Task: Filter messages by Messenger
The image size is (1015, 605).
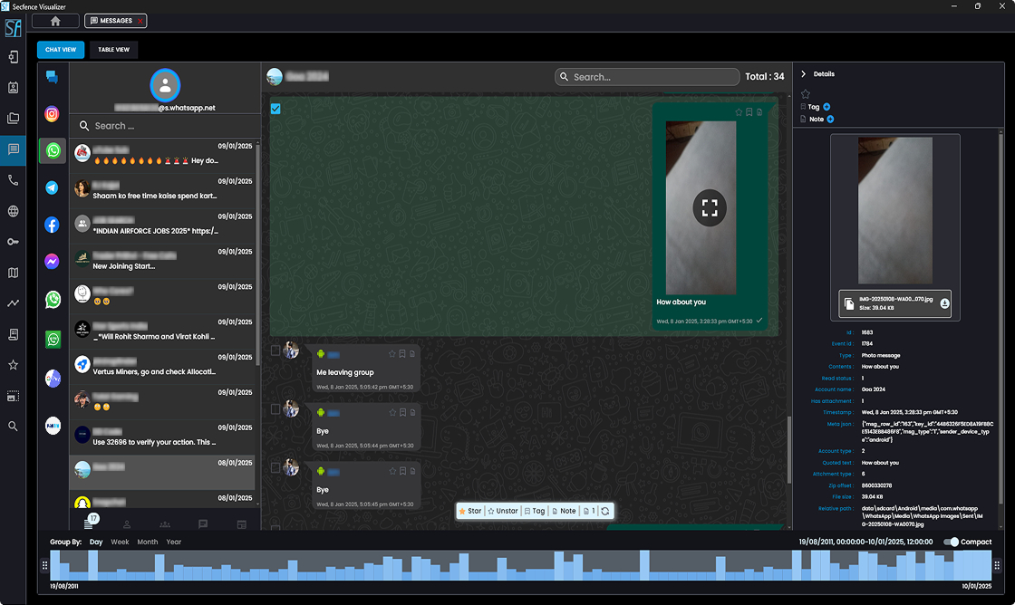Action: [53, 262]
